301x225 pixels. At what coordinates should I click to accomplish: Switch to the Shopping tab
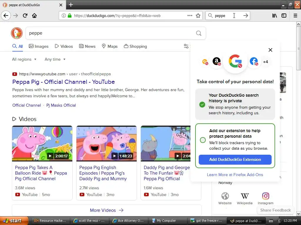point(135,46)
